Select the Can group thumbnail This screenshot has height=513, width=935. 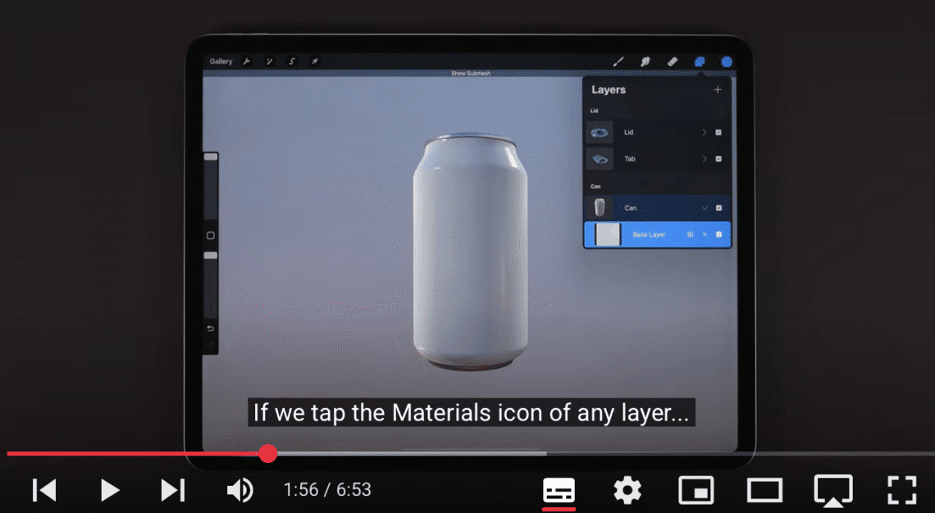pyautogui.click(x=600, y=208)
